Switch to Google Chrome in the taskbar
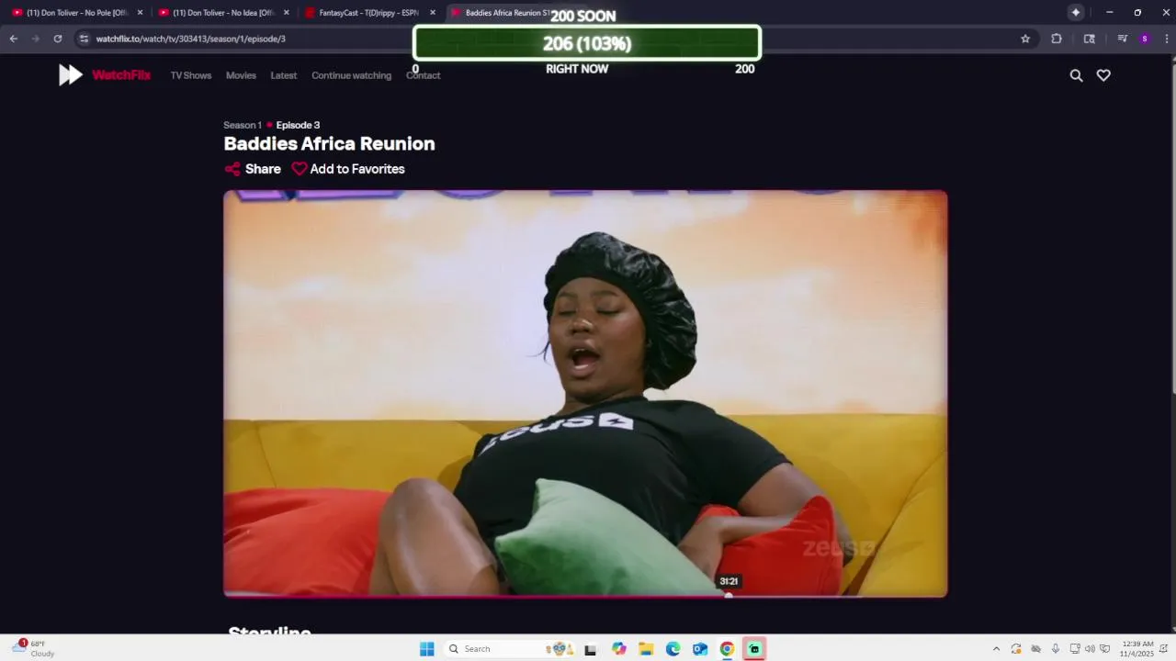 tap(727, 649)
